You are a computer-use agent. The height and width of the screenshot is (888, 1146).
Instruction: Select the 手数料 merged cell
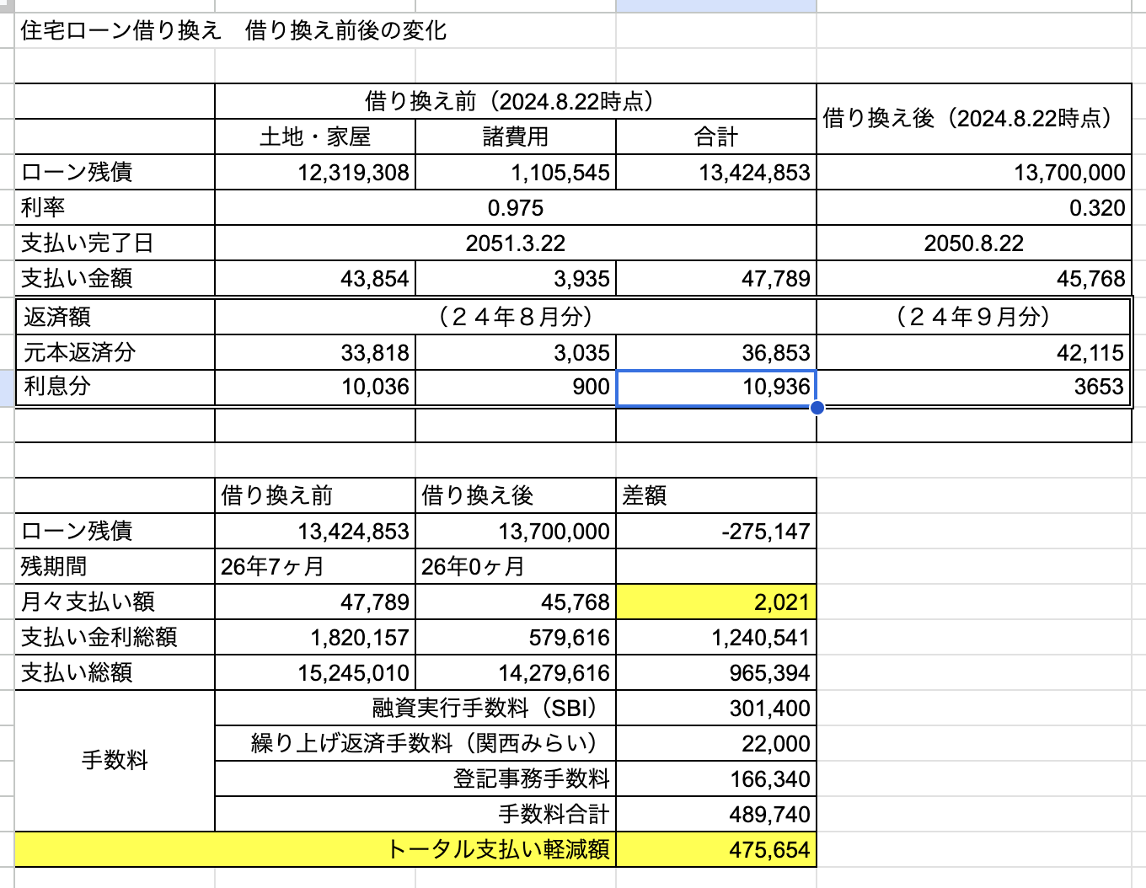pos(115,761)
